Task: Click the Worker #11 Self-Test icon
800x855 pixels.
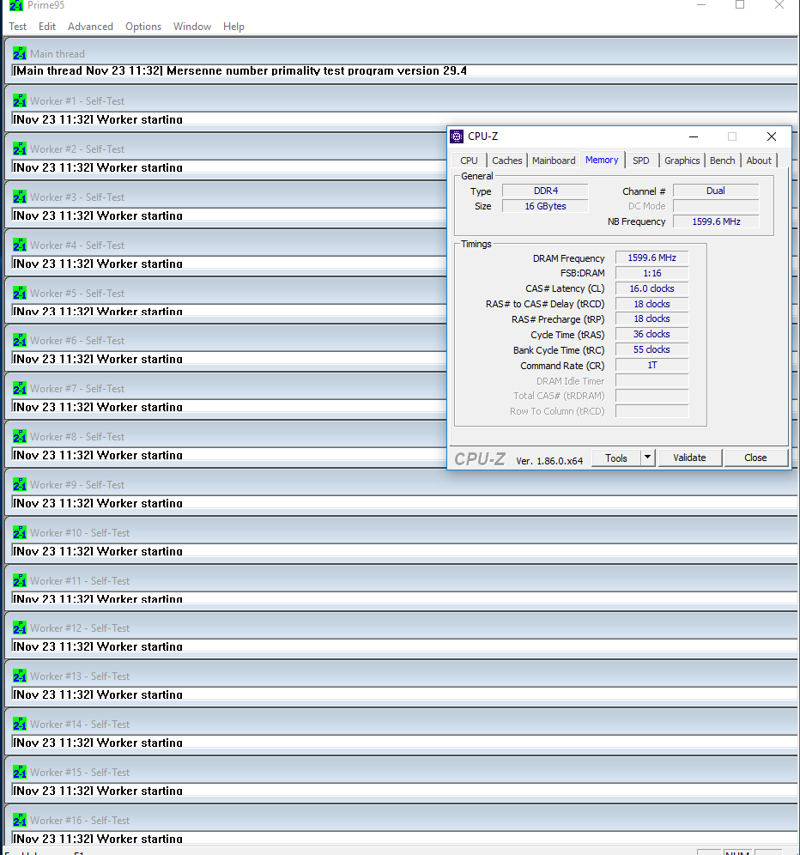Action: (20, 580)
